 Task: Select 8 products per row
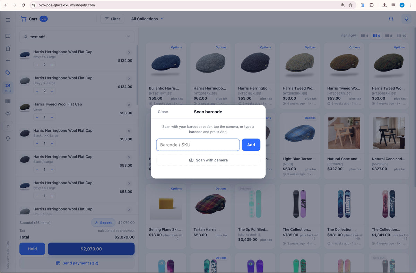click(x=389, y=36)
